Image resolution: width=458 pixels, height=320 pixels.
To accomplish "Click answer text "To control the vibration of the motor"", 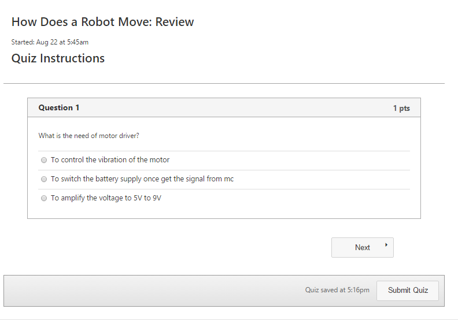I will coord(110,160).
